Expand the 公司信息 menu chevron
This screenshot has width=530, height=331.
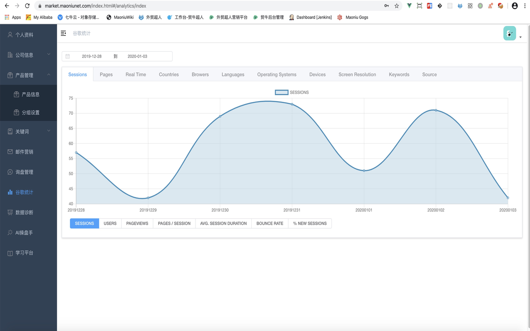[x=49, y=55]
